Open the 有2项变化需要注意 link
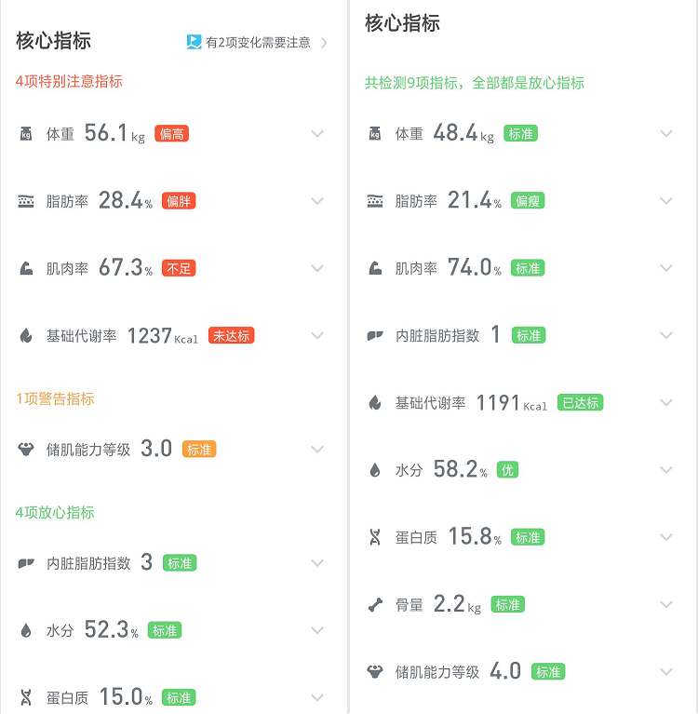 [258, 42]
